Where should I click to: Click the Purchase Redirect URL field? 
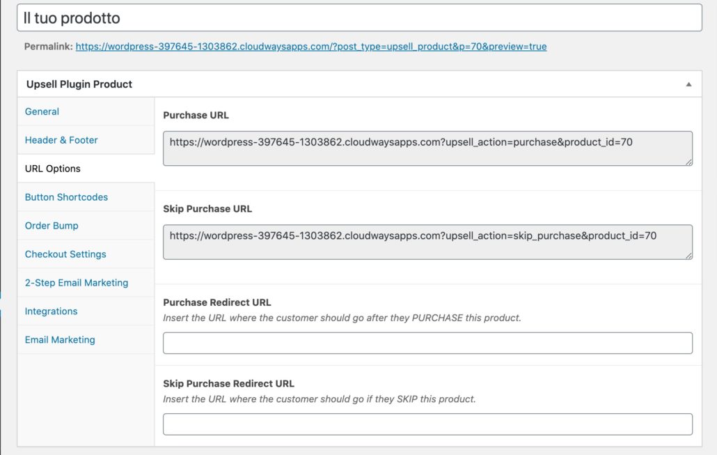[x=427, y=343]
